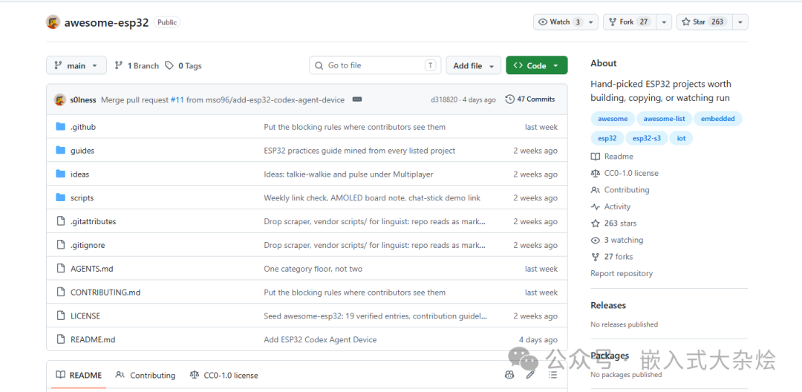Screen dimensions: 802x392
Task: Edit README with the pencil icon
Action: [x=530, y=375]
